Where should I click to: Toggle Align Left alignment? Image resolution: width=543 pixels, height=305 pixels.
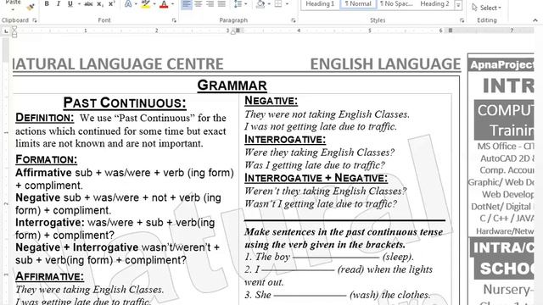pos(187,3)
